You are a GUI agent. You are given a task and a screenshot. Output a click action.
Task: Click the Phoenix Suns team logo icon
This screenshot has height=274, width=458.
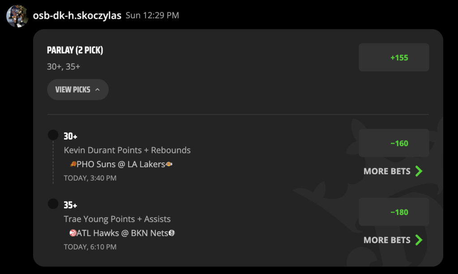pyautogui.click(x=73, y=164)
